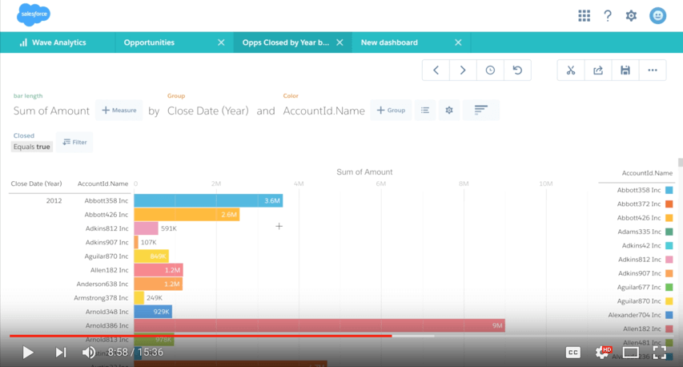The width and height of the screenshot is (683, 367).
Task: Click the Salesforce cloud logo
Action: pos(34,14)
